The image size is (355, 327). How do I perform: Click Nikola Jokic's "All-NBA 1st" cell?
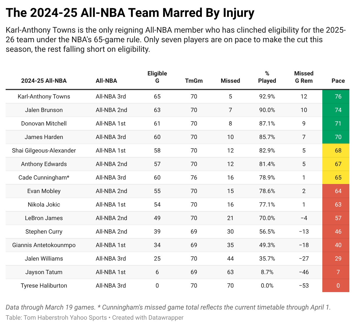[111, 205]
